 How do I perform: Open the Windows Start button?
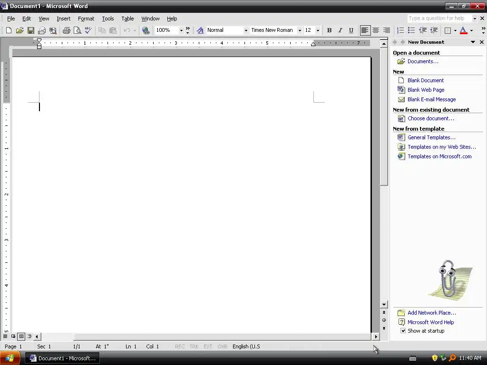tap(10, 358)
